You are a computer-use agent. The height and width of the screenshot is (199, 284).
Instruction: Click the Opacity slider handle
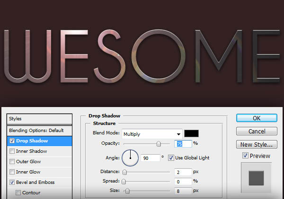159,144
